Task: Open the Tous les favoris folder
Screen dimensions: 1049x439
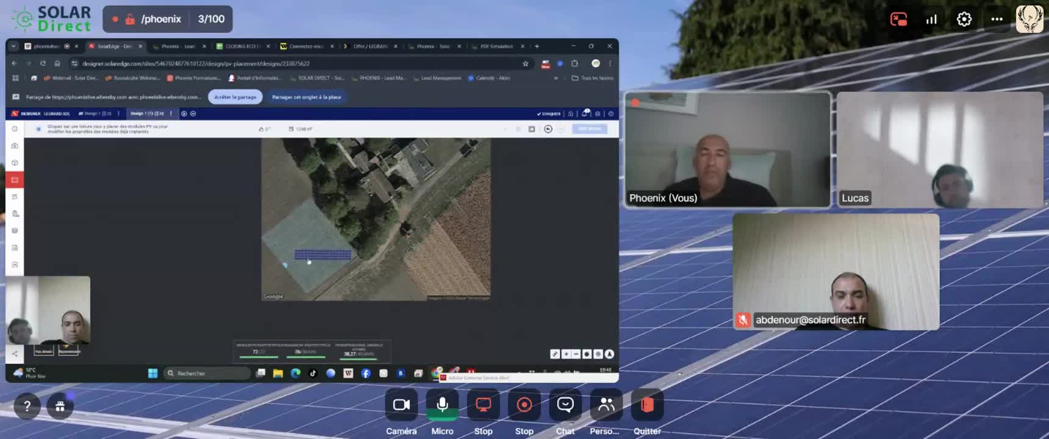Action: (x=593, y=78)
